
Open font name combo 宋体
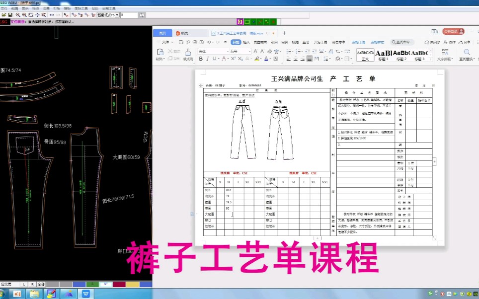[x=213, y=51]
